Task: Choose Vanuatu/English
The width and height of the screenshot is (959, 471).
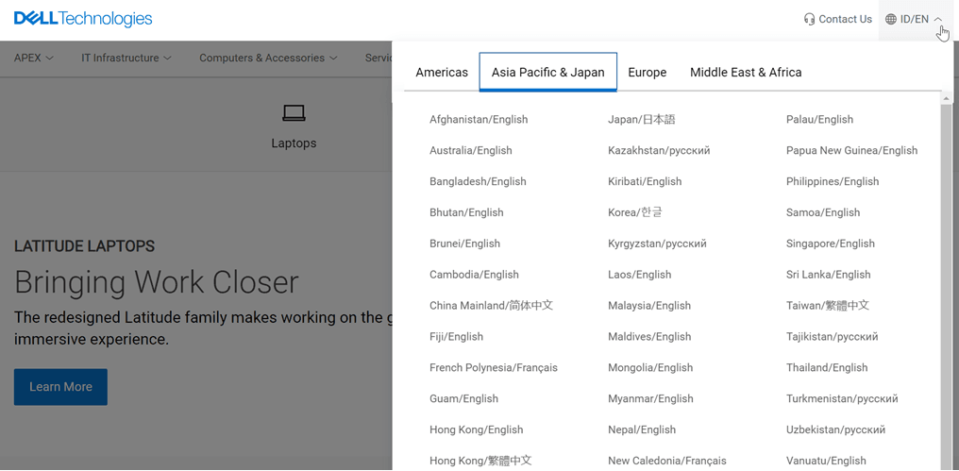Action: (x=826, y=461)
